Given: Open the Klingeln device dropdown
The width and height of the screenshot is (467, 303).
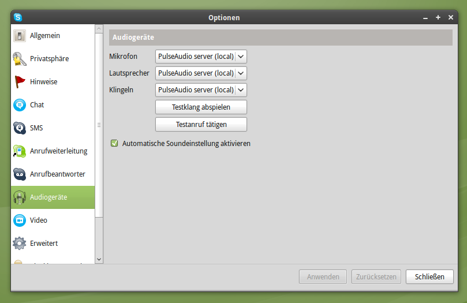Looking at the screenshot, I should click(x=201, y=90).
